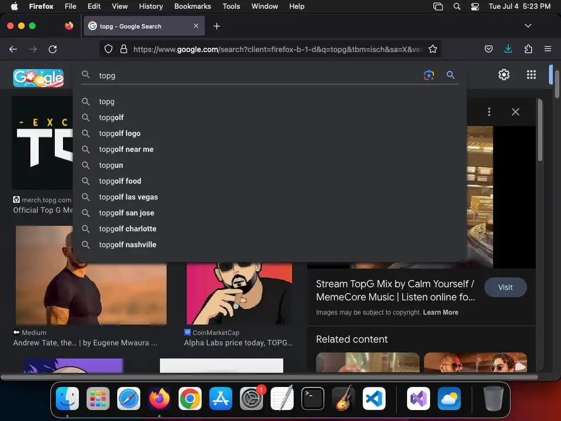This screenshot has height=421, width=561.
Task: Expand the list all tabs chevron
Action: point(528,26)
